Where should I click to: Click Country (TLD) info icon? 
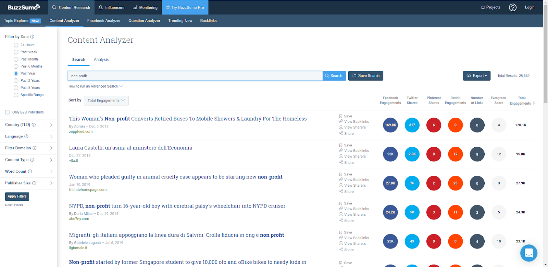point(34,125)
